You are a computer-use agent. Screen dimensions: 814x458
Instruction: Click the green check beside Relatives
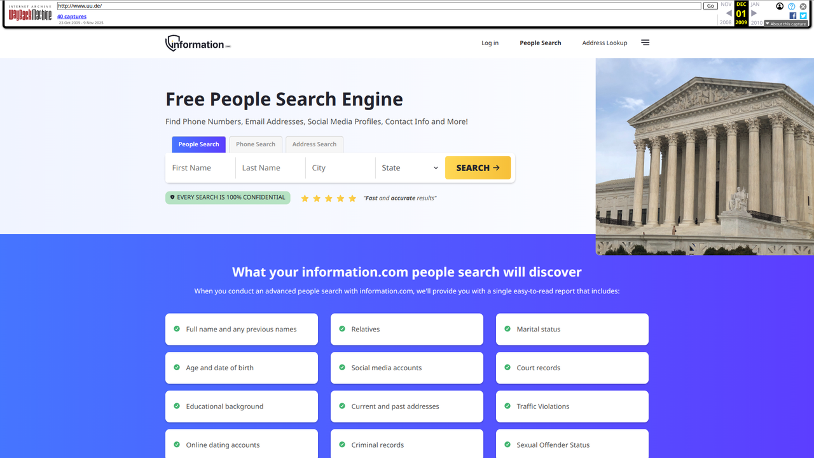342,329
